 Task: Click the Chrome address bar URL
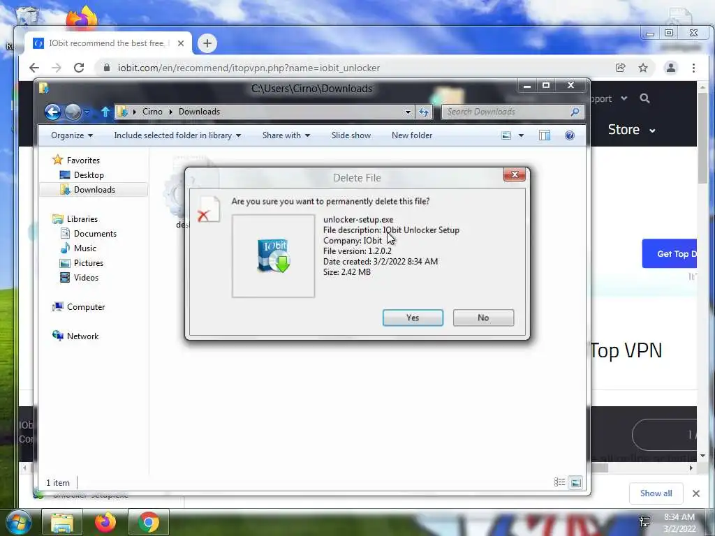(249, 68)
